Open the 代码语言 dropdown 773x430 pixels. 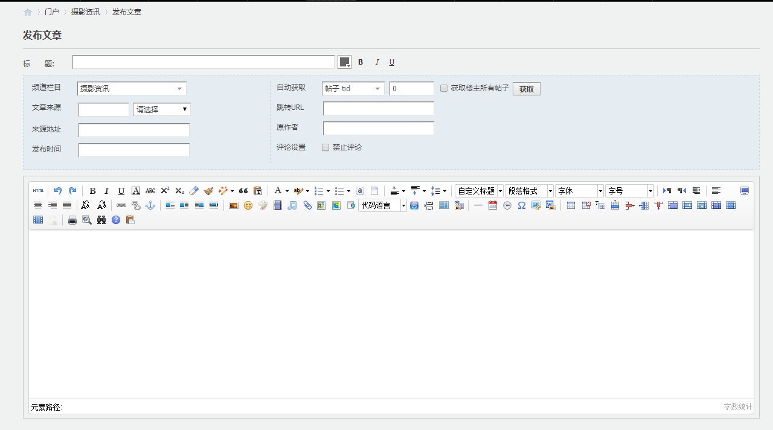pos(383,205)
